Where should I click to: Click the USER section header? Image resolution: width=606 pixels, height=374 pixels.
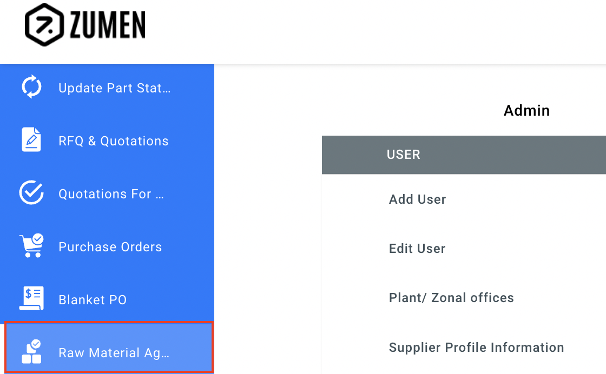click(x=404, y=155)
